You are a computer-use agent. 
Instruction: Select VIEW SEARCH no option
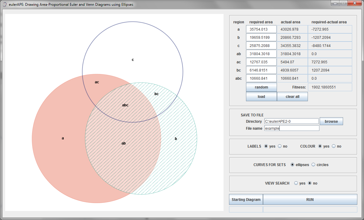310,183
